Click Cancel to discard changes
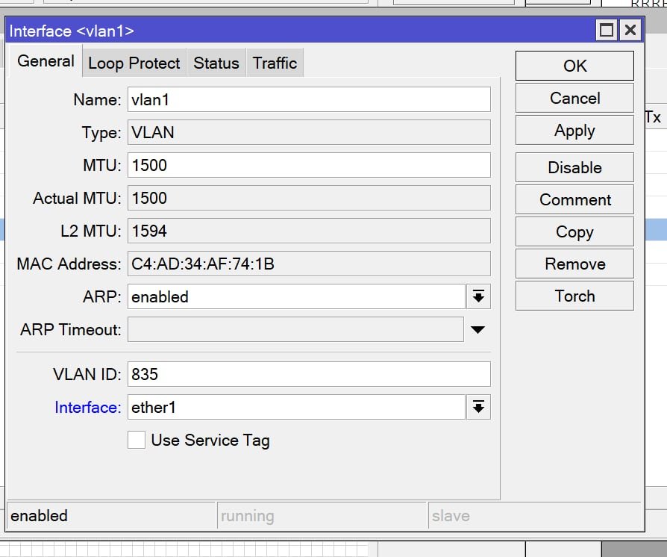The height and width of the screenshot is (557, 667). tap(574, 99)
